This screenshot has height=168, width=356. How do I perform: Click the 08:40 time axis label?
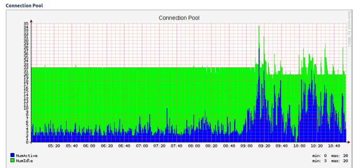[229, 146]
